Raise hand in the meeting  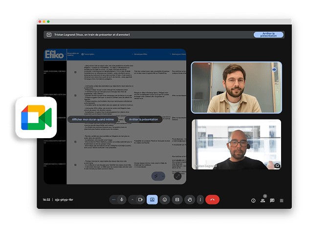tap(190, 200)
